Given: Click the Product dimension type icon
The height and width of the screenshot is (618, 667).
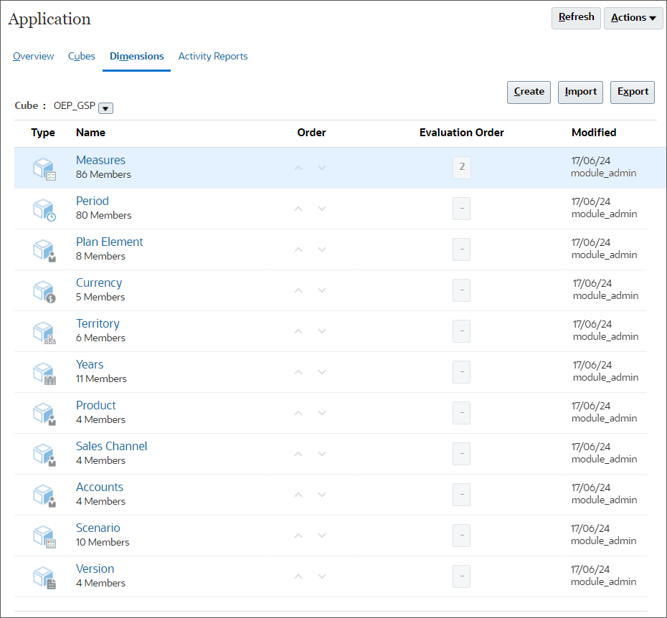Looking at the screenshot, I should coord(44,412).
